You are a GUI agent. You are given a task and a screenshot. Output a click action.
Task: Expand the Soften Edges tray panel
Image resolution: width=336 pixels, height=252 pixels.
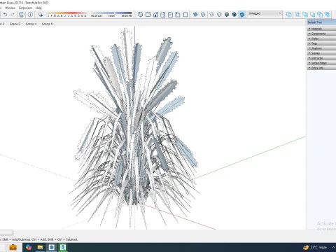click(321, 63)
